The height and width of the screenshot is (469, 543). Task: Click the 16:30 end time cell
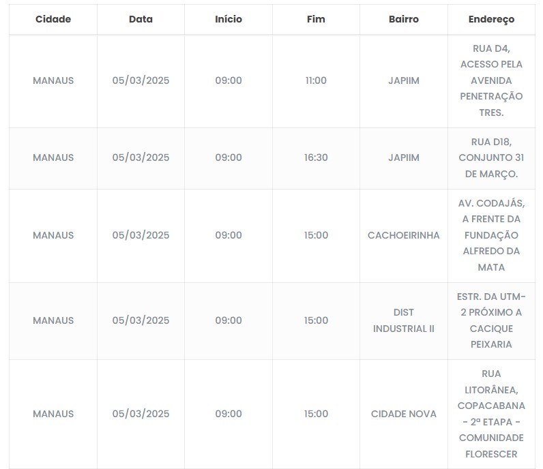coord(316,157)
